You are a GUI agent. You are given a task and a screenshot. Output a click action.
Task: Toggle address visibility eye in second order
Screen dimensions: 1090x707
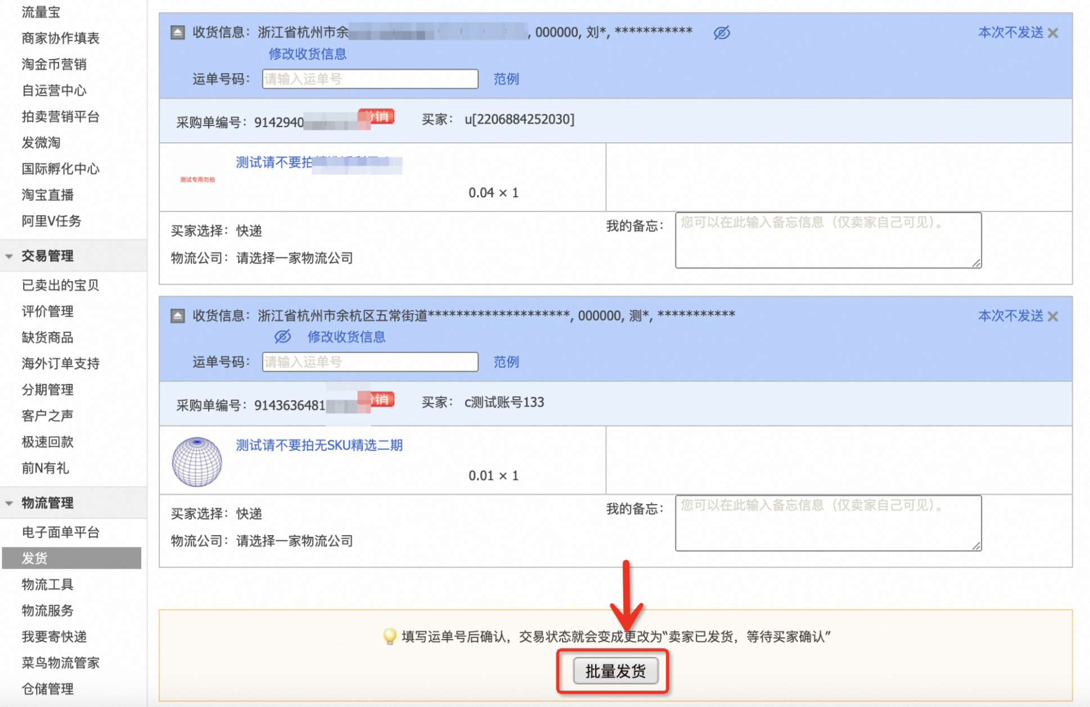pyautogui.click(x=282, y=337)
